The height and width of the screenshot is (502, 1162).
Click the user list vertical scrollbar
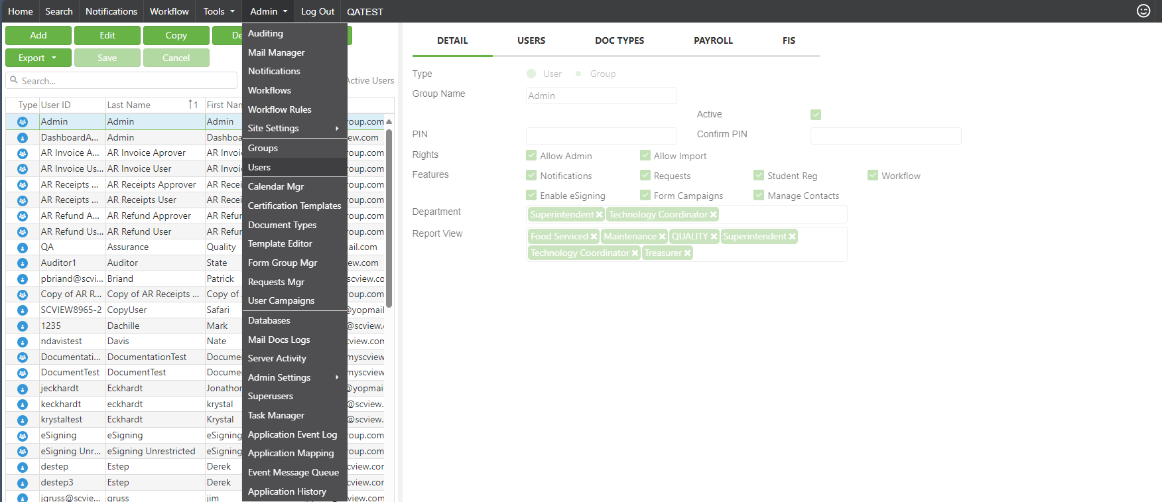click(x=389, y=218)
